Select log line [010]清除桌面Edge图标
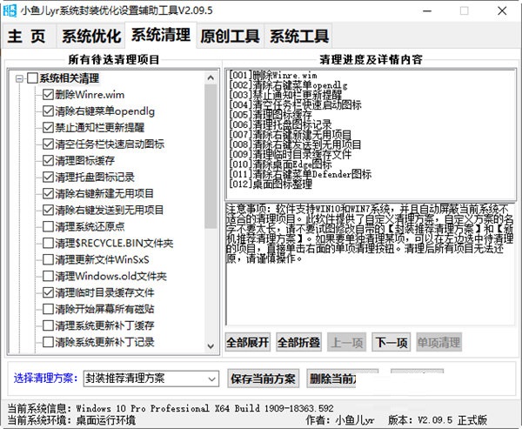The width and height of the screenshot is (522, 429). pyautogui.click(x=280, y=164)
